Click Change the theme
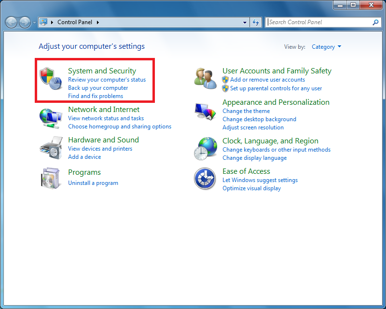The height and width of the screenshot is (309, 386). click(246, 111)
